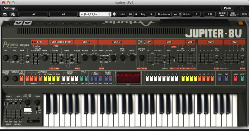Screen dimensions: 249x131
Task: Select patch preset button 16
Action: point(212,79)
